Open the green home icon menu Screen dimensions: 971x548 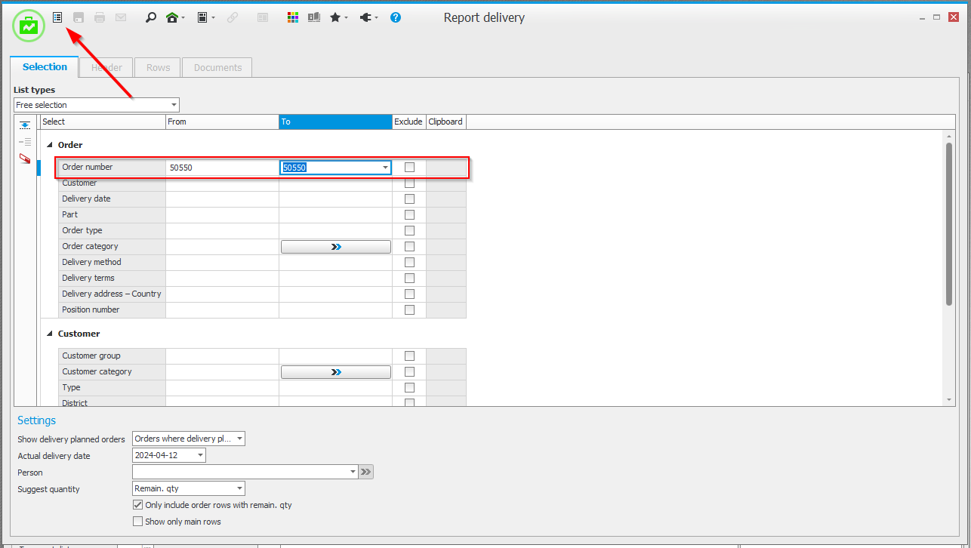173,17
